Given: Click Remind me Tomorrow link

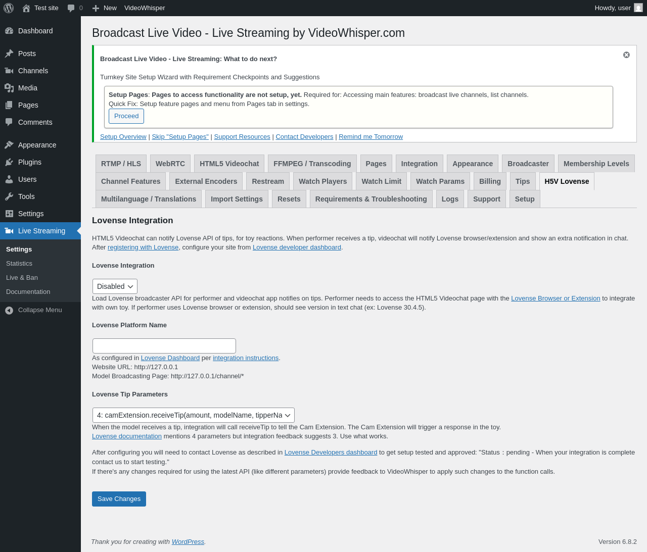Looking at the screenshot, I should (x=371, y=137).
